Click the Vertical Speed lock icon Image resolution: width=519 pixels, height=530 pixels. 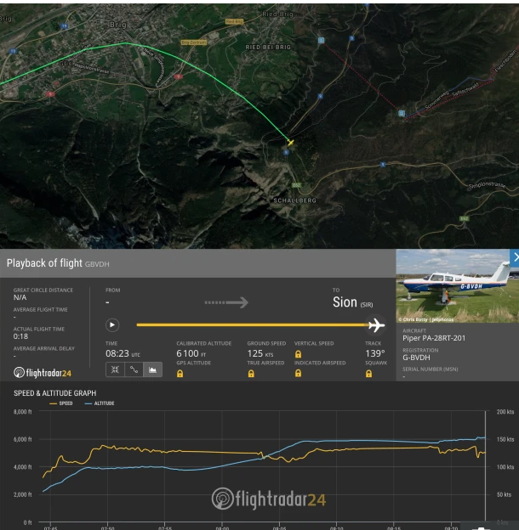(298, 353)
